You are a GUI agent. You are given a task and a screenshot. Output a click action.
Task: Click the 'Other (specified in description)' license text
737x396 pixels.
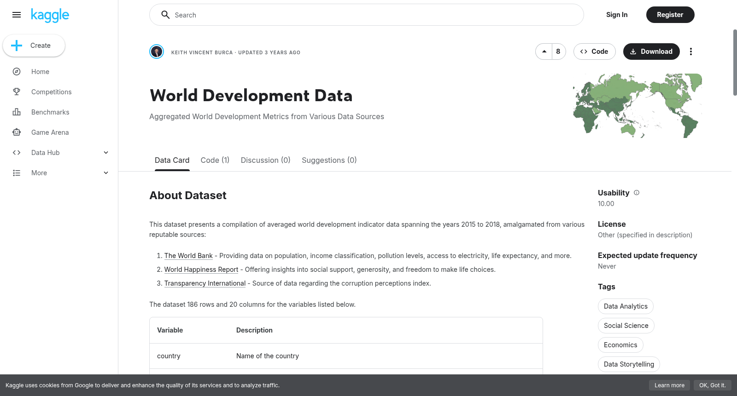click(x=645, y=235)
